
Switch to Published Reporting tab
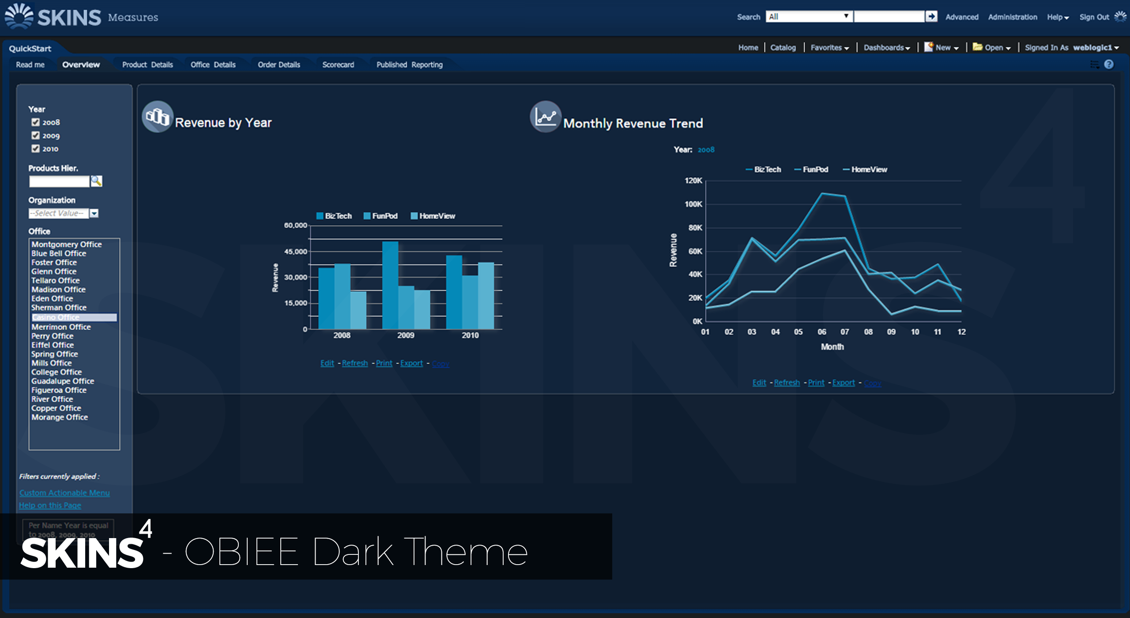click(409, 65)
